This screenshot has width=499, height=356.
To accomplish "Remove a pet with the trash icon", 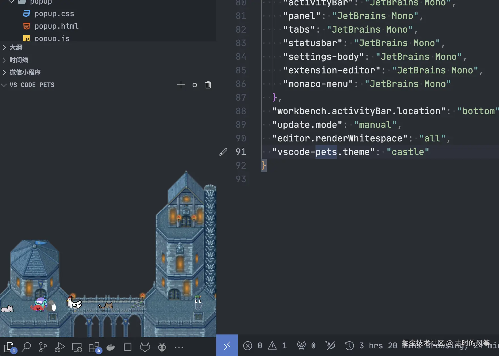I will tap(208, 85).
